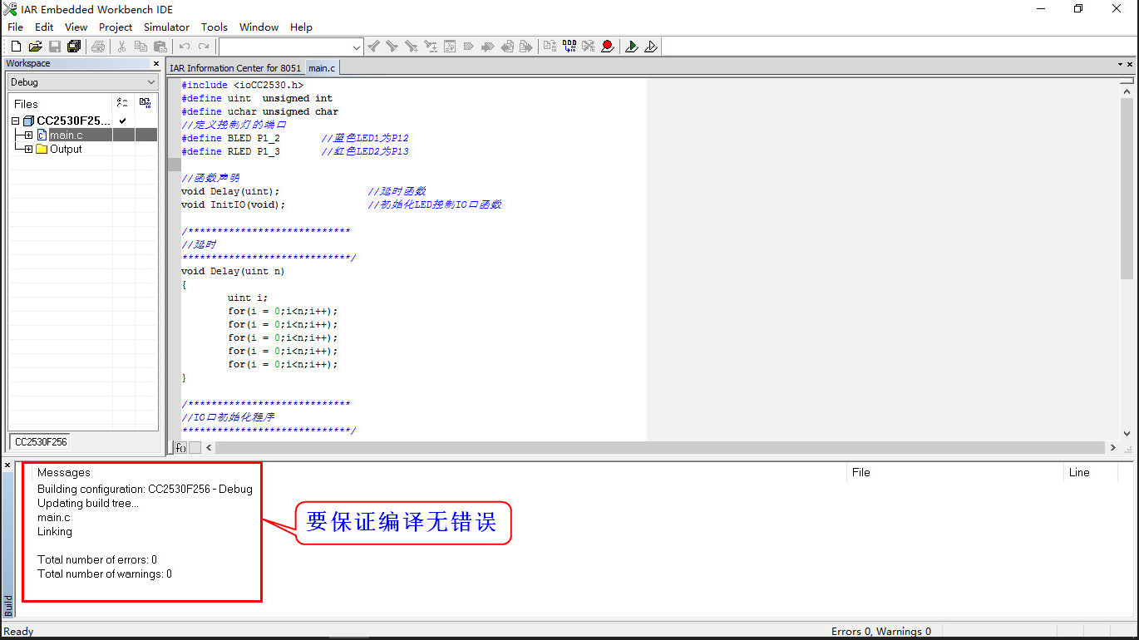Switch to IAR Information Center for 8051 tab
The width and height of the screenshot is (1139, 640).
click(235, 68)
